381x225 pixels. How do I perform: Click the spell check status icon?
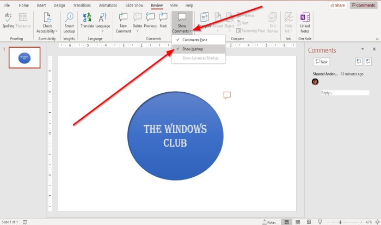point(25,222)
